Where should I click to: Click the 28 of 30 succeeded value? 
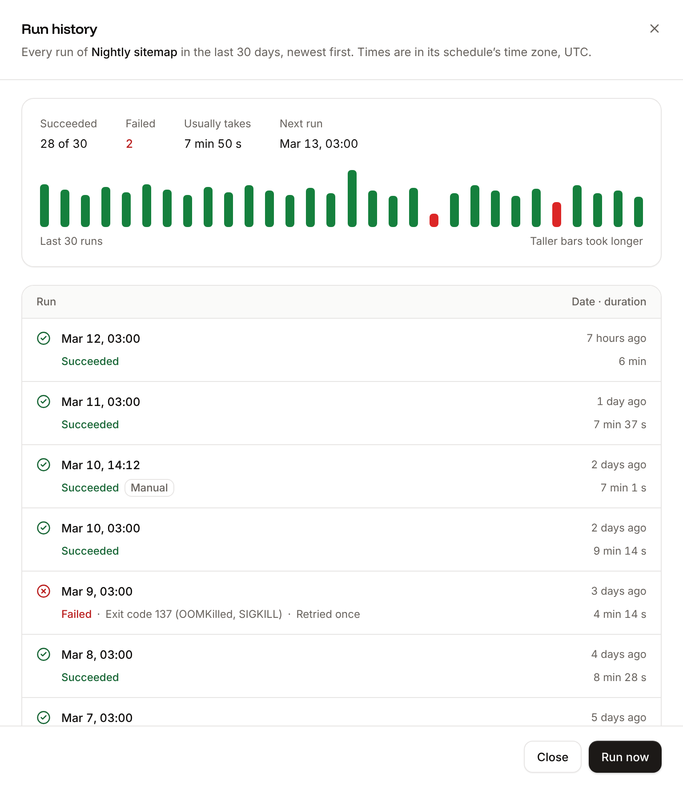(64, 144)
